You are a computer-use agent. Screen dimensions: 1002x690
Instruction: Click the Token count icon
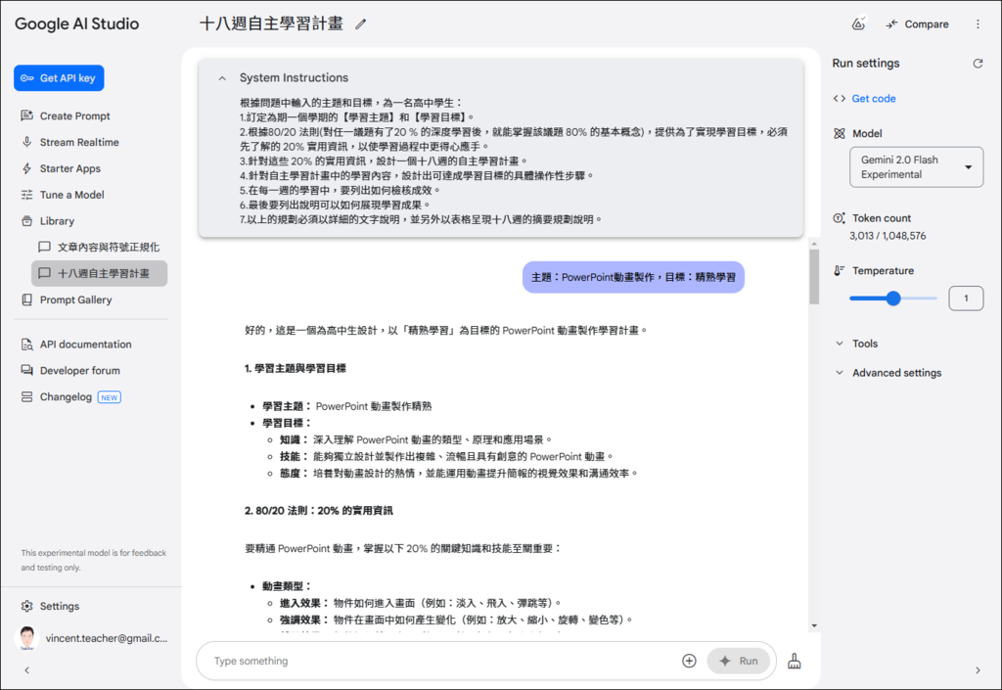click(x=839, y=218)
